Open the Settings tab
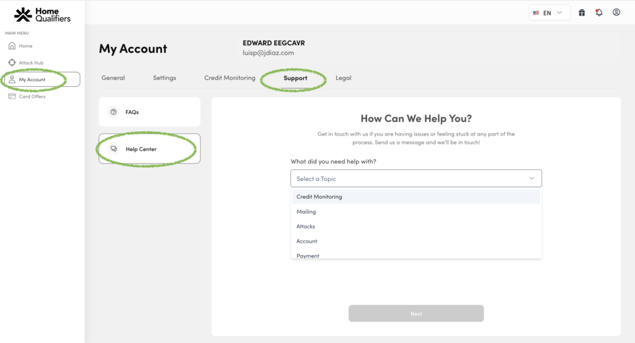635x343 pixels. pos(164,78)
